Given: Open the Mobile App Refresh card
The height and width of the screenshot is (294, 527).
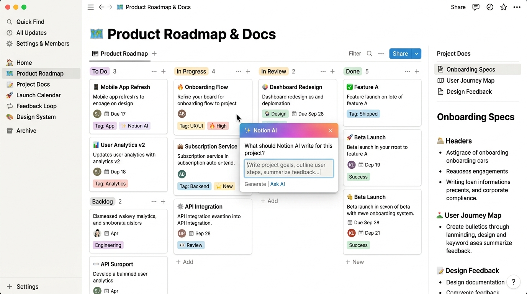Looking at the screenshot, I should click(x=128, y=106).
